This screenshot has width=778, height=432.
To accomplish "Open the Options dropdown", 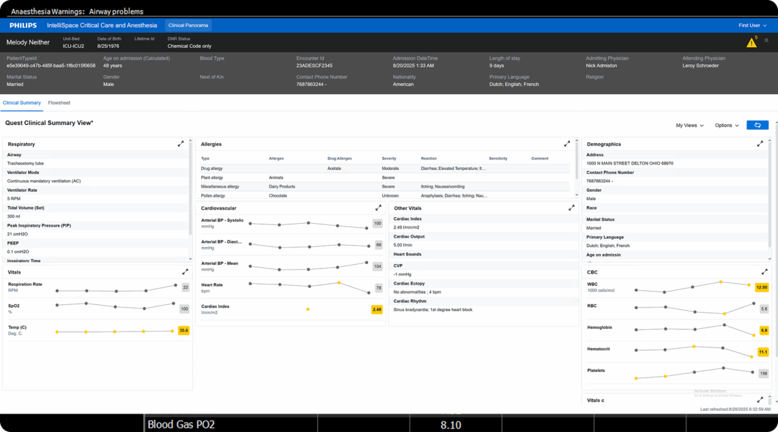I will [727, 126].
